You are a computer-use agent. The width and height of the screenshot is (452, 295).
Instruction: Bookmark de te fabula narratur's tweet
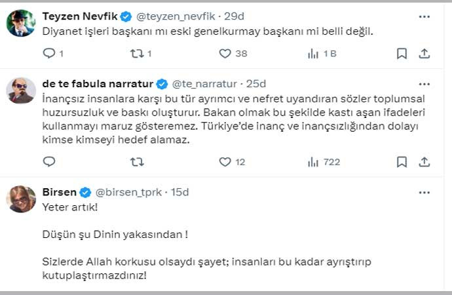point(402,161)
